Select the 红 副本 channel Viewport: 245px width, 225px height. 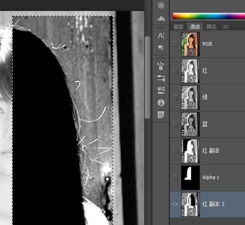[x=207, y=151]
